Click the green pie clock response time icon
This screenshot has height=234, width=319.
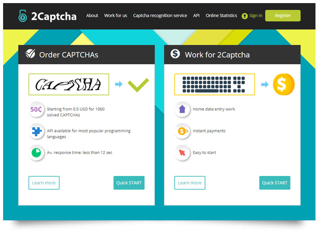tap(37, 153)
